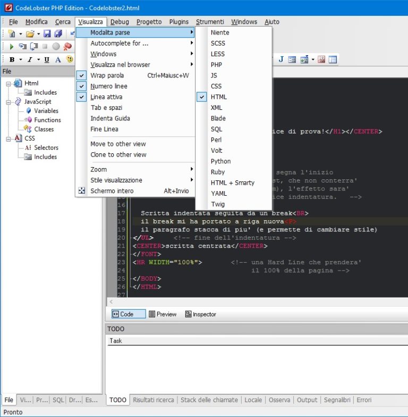Apply Underline formatting from the toolbar
Viewport: 408px width, 417px height.
tap(47, 60)
